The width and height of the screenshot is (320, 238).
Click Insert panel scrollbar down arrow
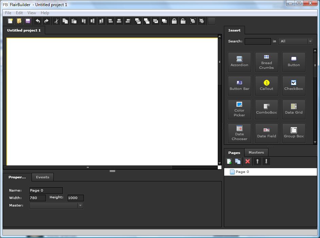315,142
